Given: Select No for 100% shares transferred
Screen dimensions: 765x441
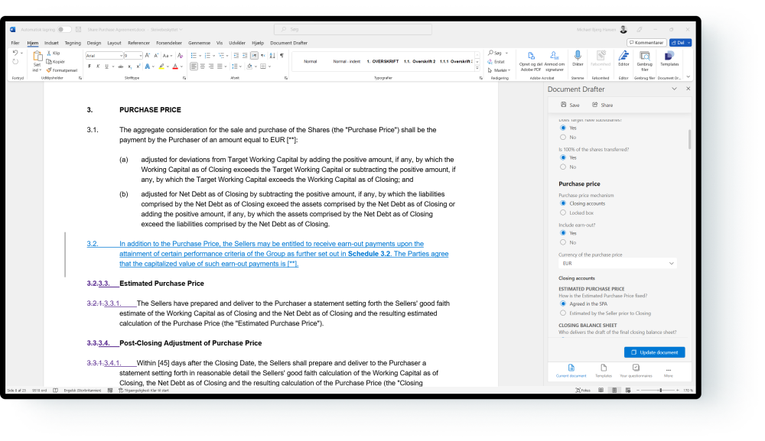Looking at the screenshot, I should (x=563, y=167).
